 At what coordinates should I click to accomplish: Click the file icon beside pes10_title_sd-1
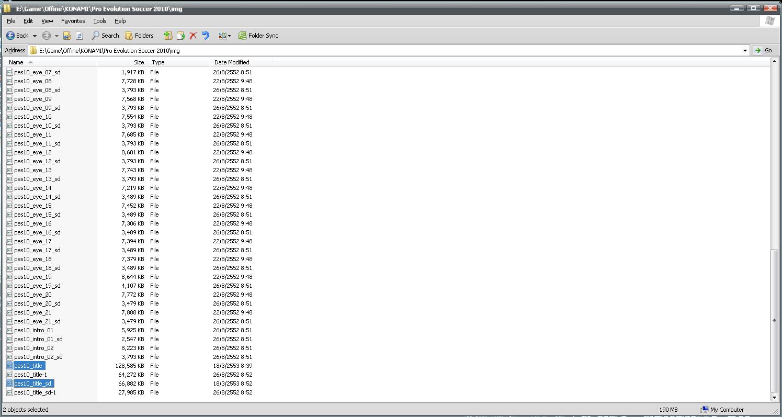click(10, 392)
